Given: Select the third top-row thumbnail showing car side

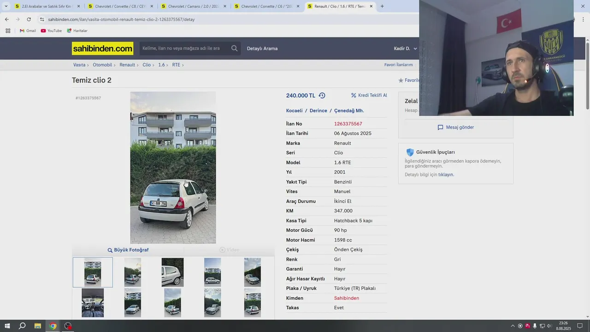Looking at the screenshot, I should point(172,273).
